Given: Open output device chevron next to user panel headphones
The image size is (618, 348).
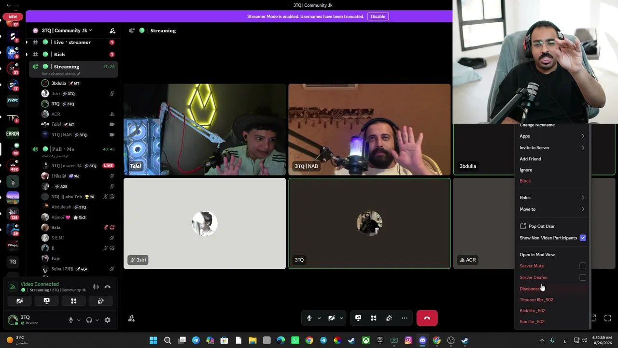Looking at the screenshot, I should click(x=97, y=320).
